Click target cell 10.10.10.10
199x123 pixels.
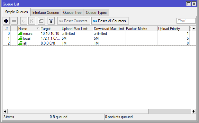pos(50,34)
